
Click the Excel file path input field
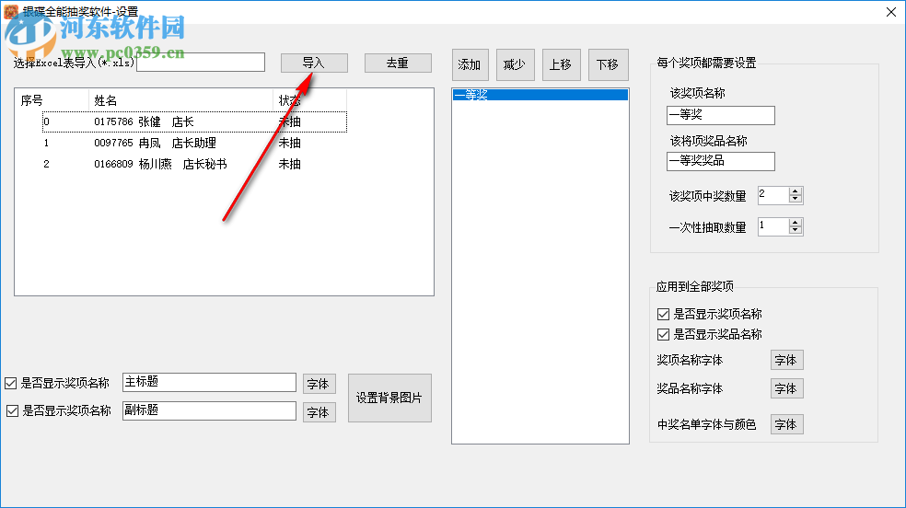tap(201, 63)
